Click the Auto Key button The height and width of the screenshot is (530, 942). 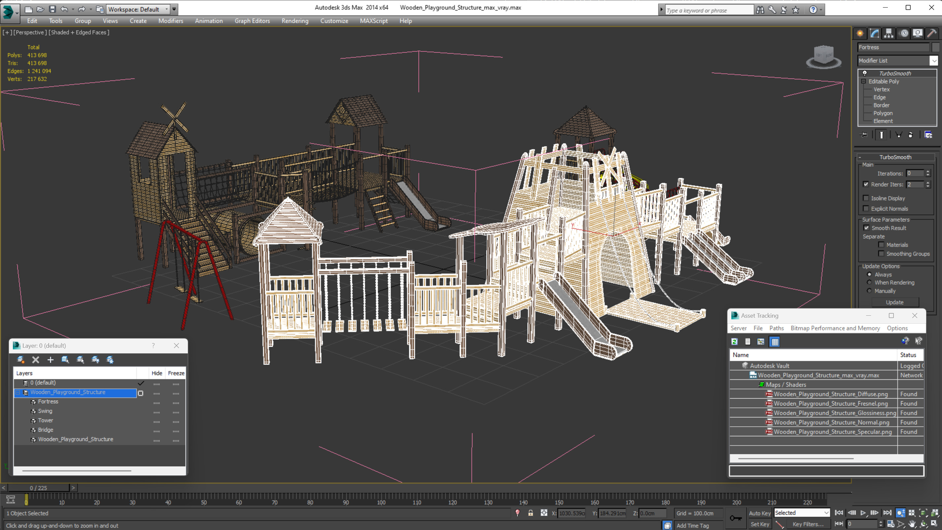tap(760, 513)
